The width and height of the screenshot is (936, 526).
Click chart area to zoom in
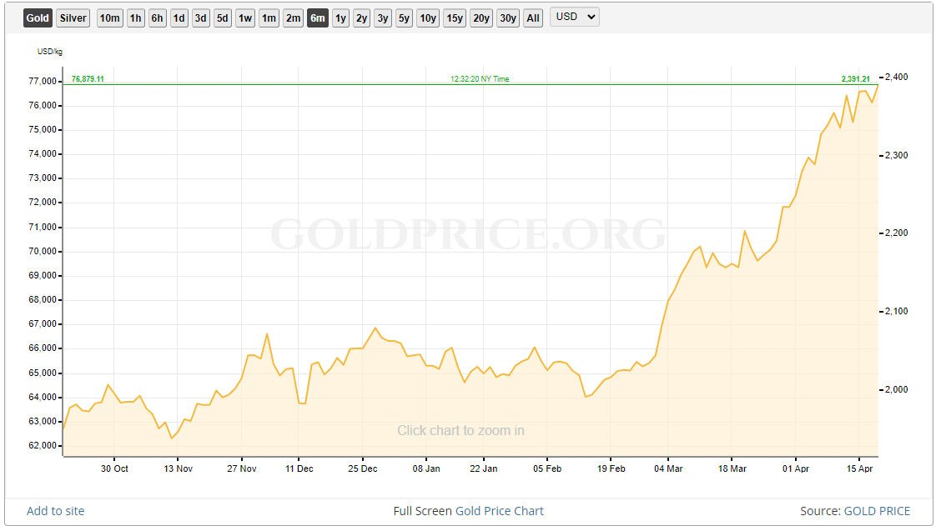click(x=460, y=431)
